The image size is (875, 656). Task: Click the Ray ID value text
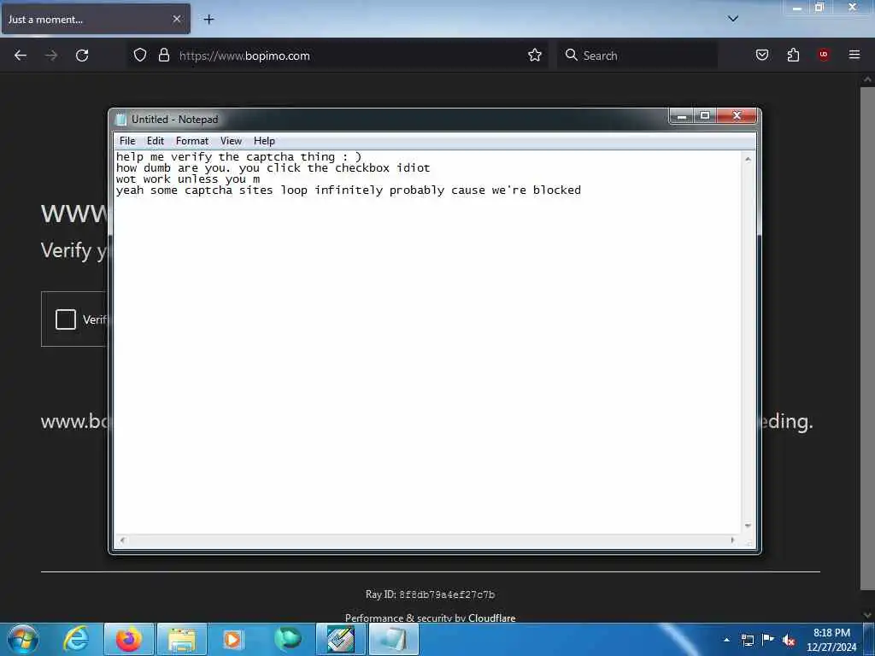(447, 594)
